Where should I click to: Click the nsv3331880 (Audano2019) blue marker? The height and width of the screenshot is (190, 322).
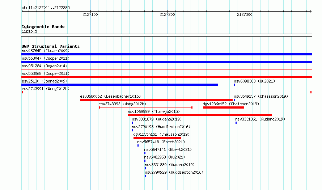click(x=145, y=168)
